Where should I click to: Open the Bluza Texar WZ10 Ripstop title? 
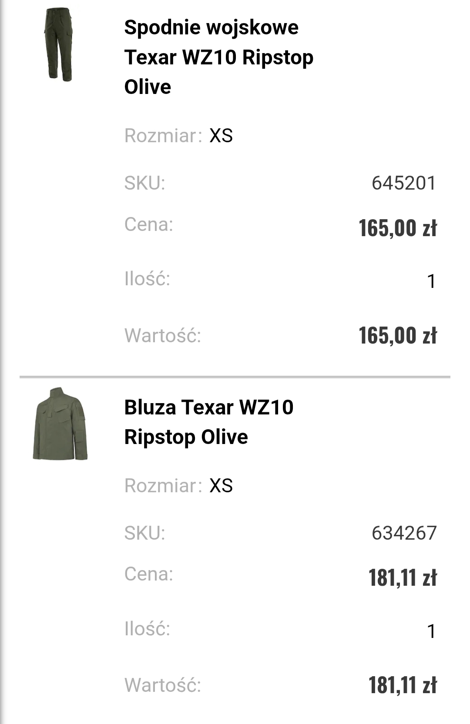[x=209, y=422]
